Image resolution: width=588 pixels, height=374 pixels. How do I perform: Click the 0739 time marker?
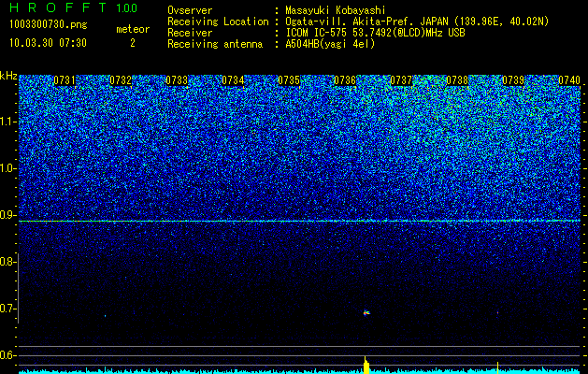(513, 80)
